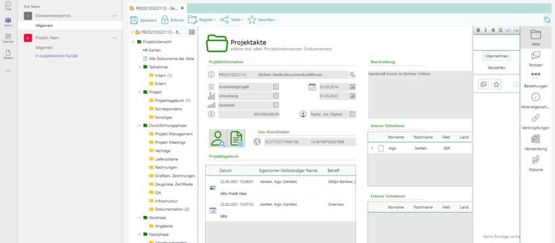Open list picker for Gestartet field
Viewport: 555px width, 243px height.
click(275, 105)
